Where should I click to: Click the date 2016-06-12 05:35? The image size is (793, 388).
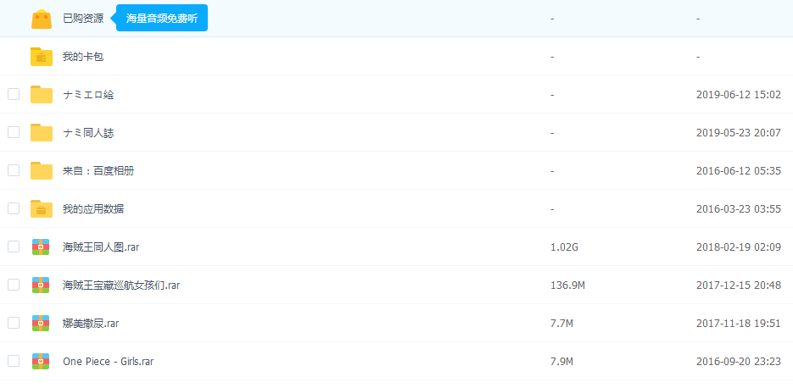[x=739, y=171]
